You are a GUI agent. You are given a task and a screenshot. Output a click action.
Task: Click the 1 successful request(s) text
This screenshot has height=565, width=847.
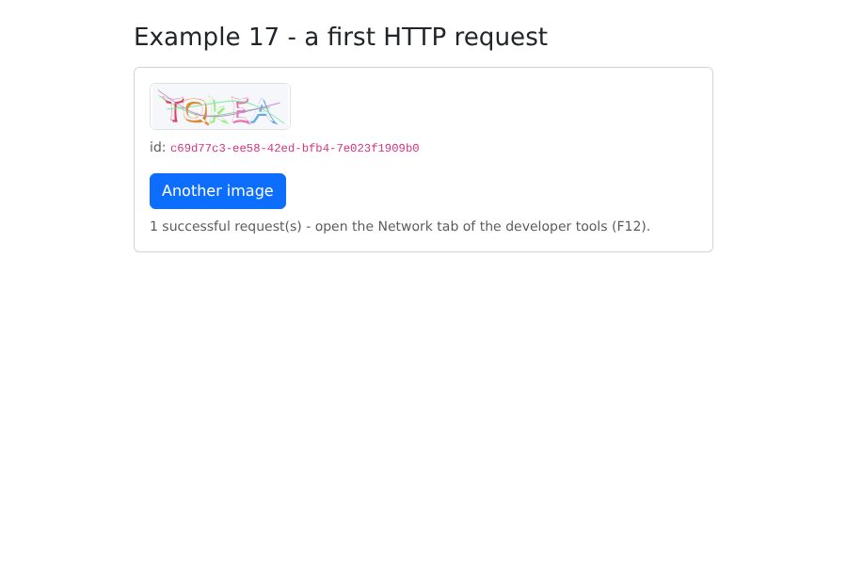click(226, 226)
